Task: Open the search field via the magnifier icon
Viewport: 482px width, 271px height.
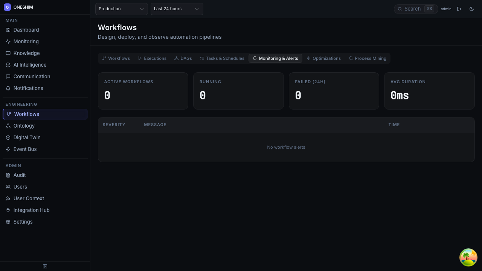Action: 400,9
